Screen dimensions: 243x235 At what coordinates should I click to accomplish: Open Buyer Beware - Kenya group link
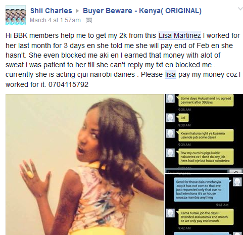click(142, 11)
